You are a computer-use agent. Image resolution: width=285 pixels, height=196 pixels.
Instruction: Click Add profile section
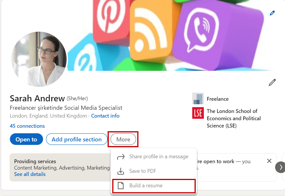pos(76,139)
